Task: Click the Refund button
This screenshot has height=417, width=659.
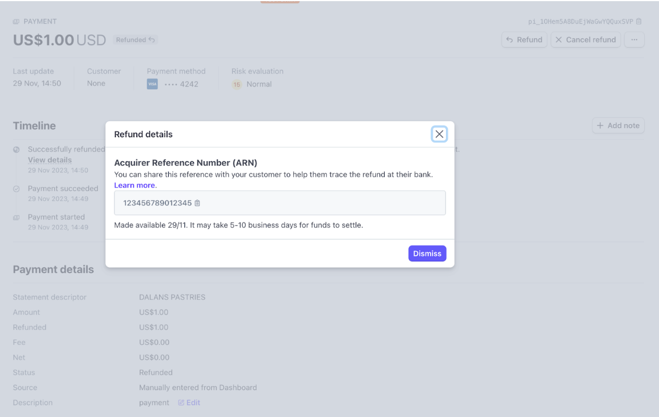Action: (524, 39)
